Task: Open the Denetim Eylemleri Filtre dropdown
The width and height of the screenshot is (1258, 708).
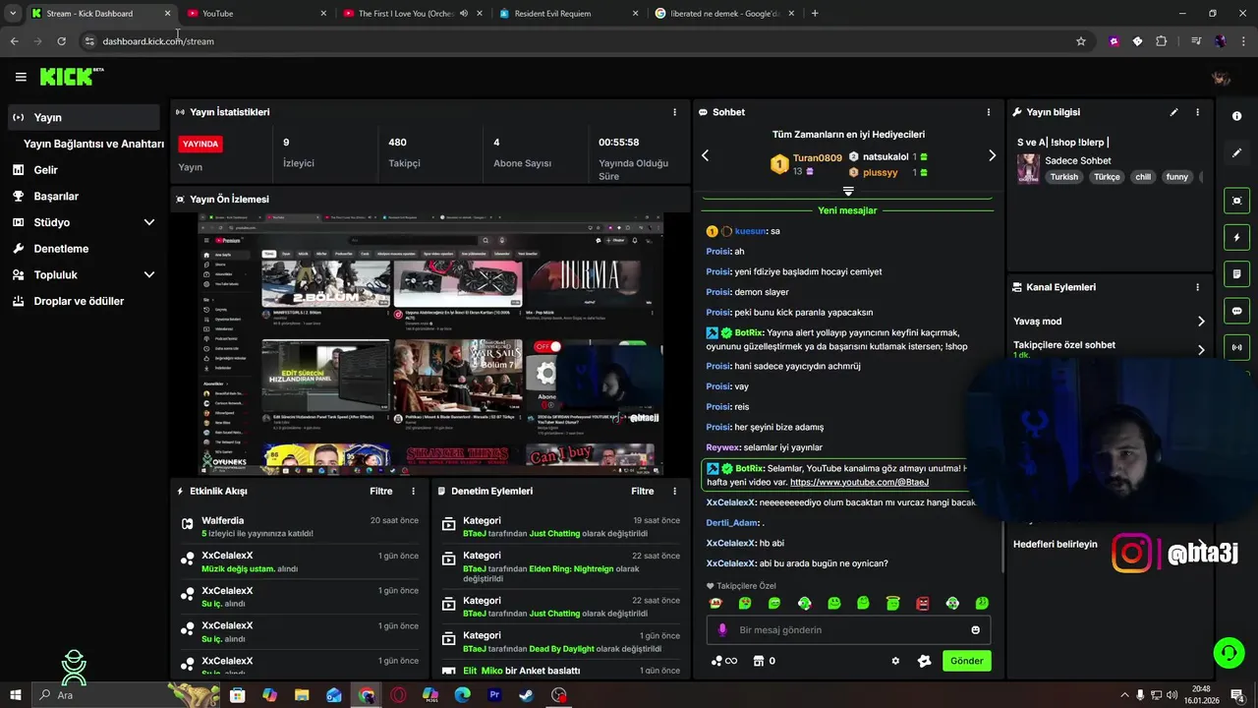Action: 642,491
